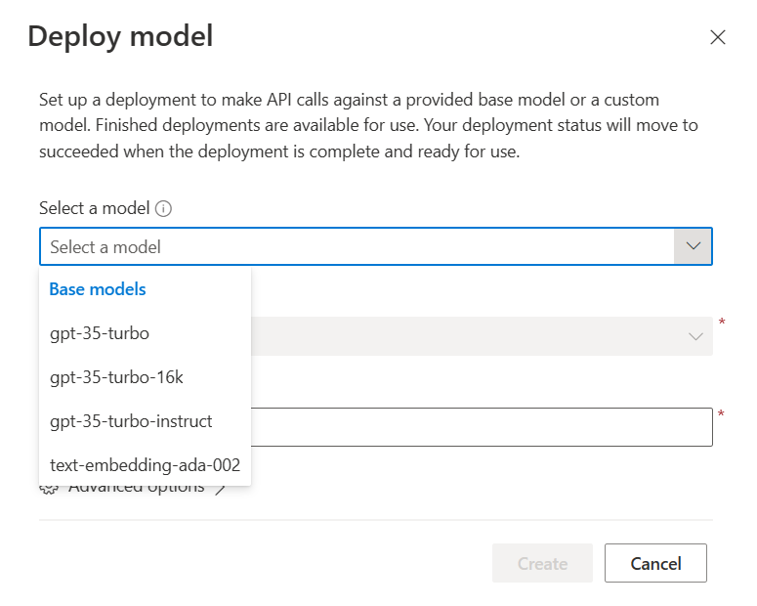This screenshot has height=606, width=757.
Task: Close the Deploy model dialog
Action: point(717,38)
